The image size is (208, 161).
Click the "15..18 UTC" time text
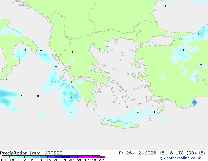coord(172,153)
